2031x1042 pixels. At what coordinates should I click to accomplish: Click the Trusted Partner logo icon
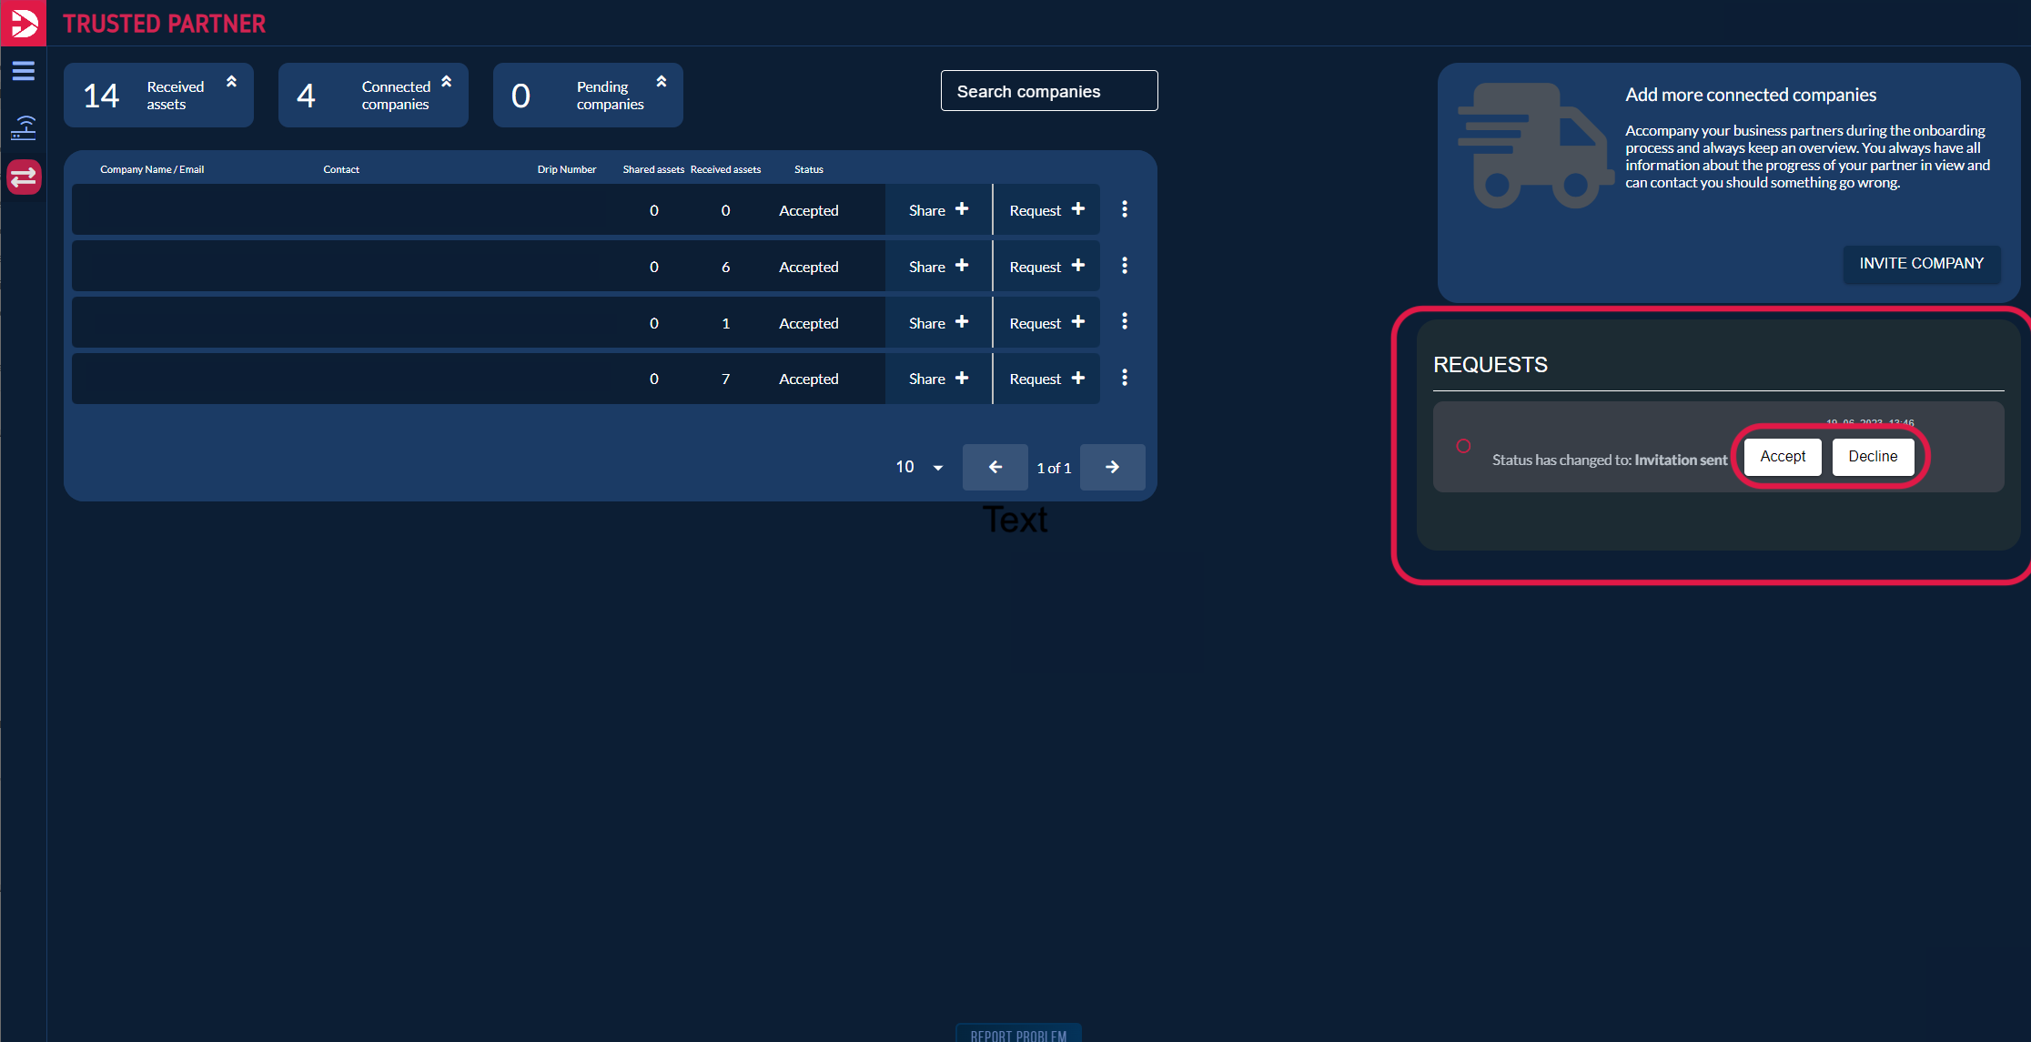click(24, 23)
